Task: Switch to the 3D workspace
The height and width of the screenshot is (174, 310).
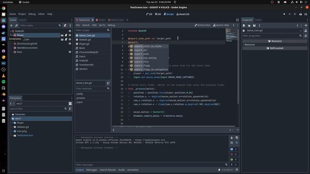Action: 158,14
